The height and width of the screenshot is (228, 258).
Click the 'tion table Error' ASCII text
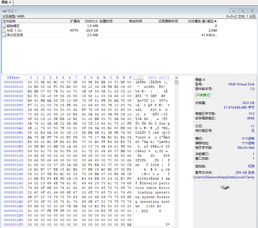click(x=152, y=188)
